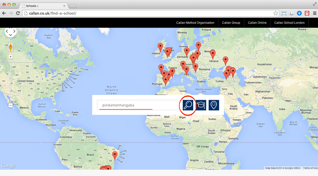
Task: Reload the page with refresh button
Action: coord(18,13)
